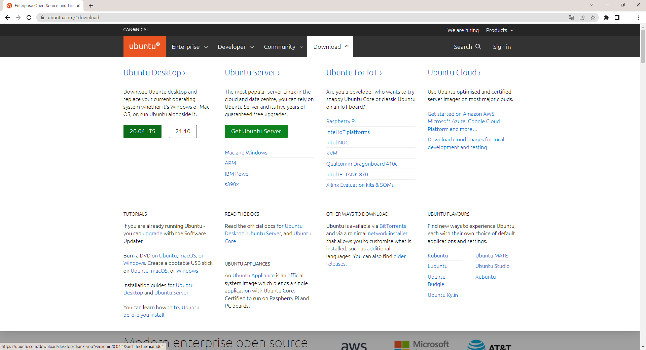This screenshot has height=350, width=646.
Task: Click Get Ubuntu Server button
Action: [256, 131]
